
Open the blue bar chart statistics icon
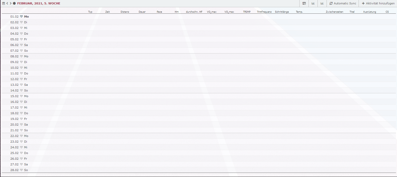click(313, 3)
